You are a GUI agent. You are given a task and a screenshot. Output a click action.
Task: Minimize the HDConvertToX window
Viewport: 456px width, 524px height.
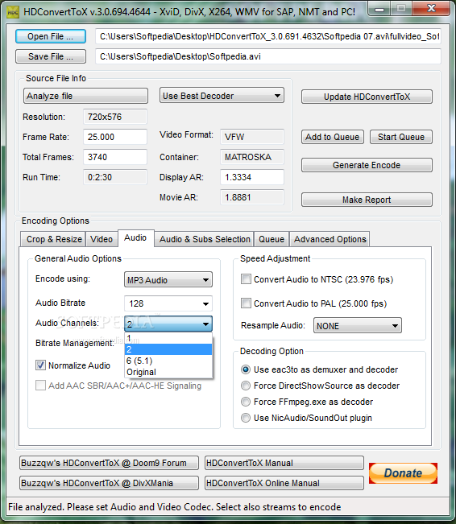point(379,9)
